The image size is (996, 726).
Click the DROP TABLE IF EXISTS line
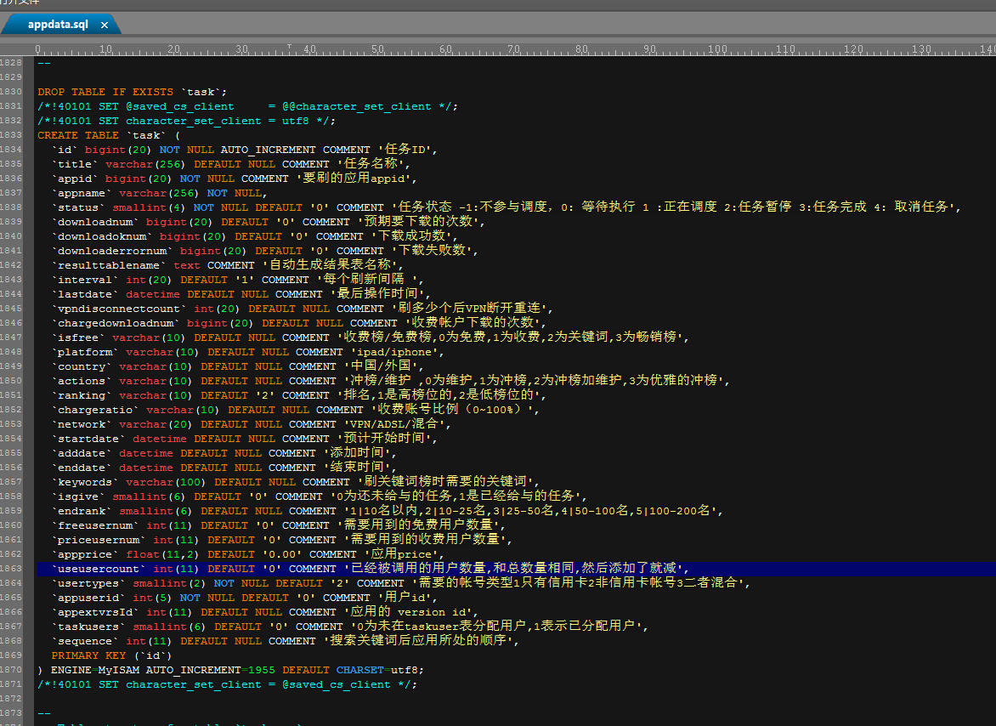click(x=132, y=92)
